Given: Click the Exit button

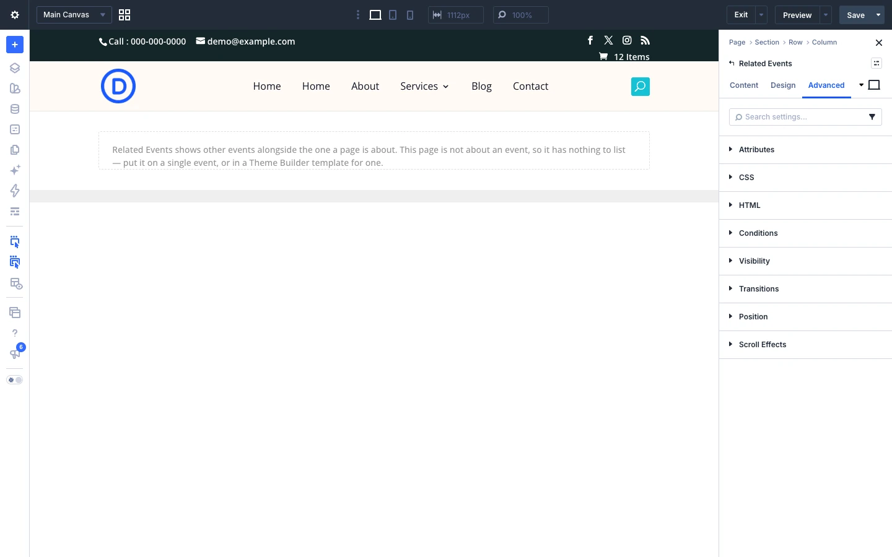Looking at the screenshot, I should (x=741, y=15).
